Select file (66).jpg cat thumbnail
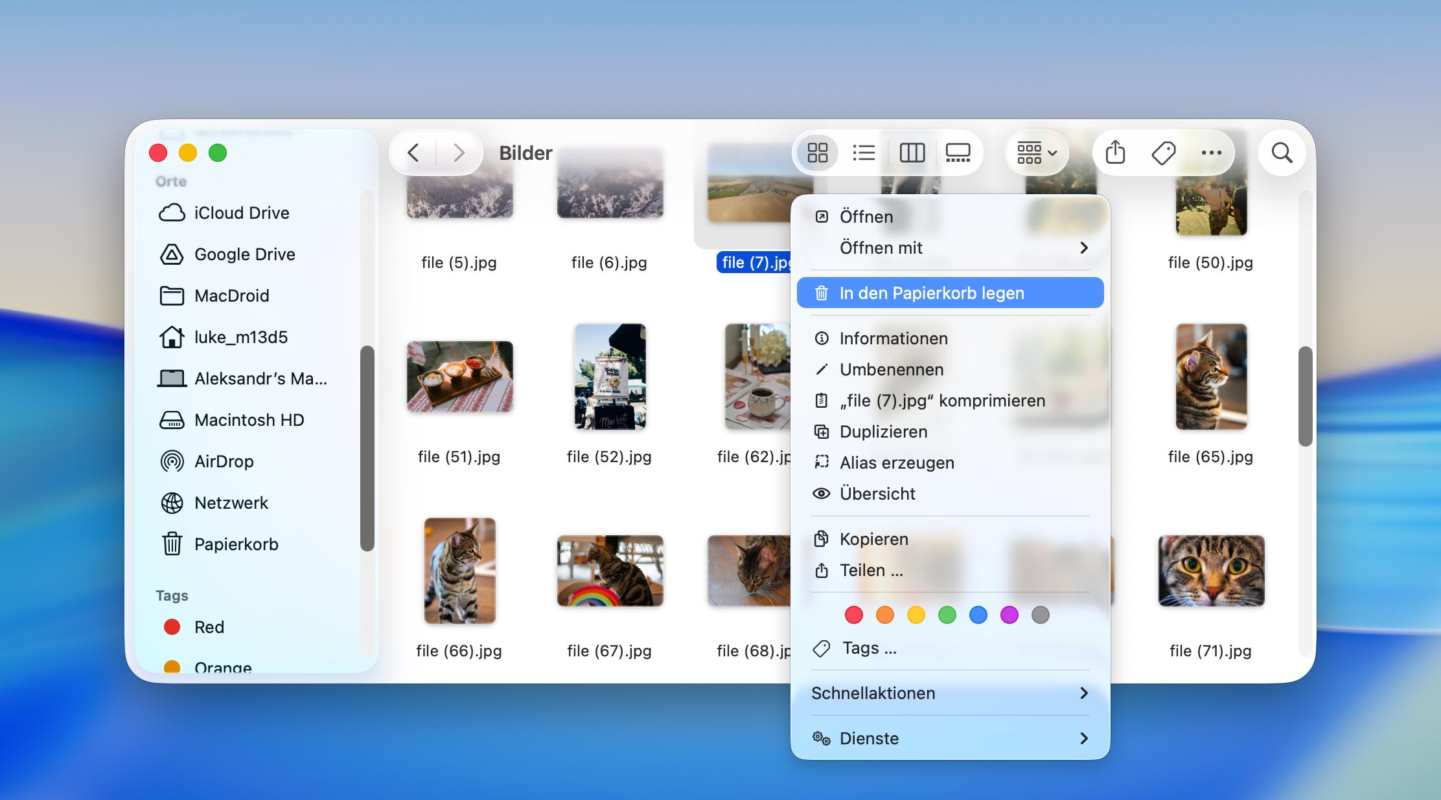The width and height of the screenshot is (1441, 800). [x=459, y=571]
